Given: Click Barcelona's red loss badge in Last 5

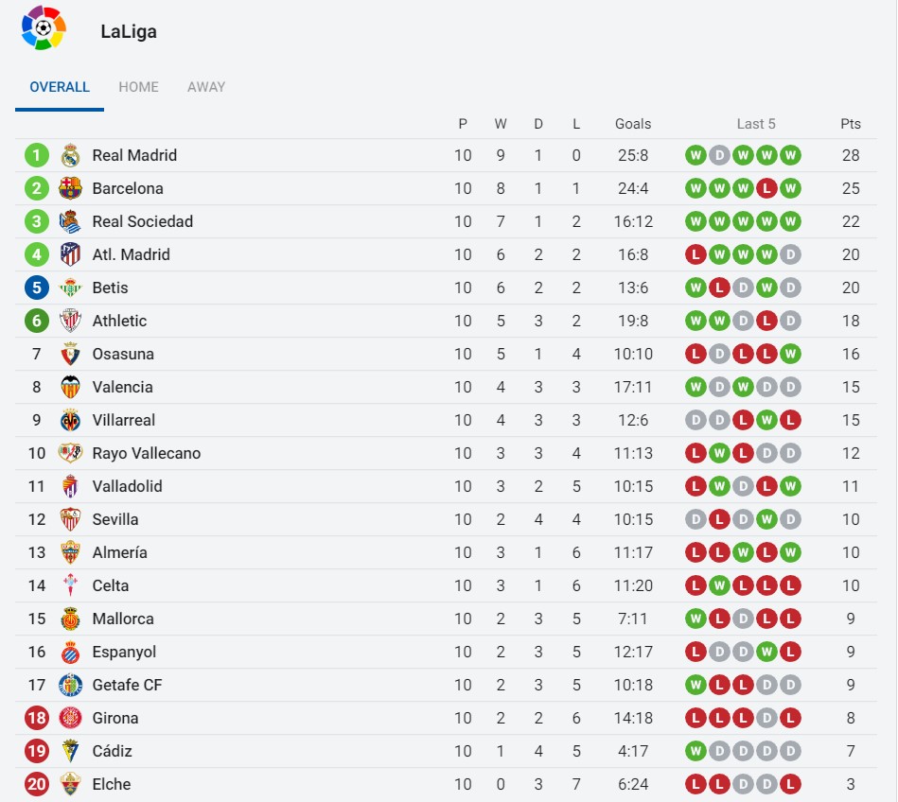Looking at the screenshot, I should pos(766,188).
